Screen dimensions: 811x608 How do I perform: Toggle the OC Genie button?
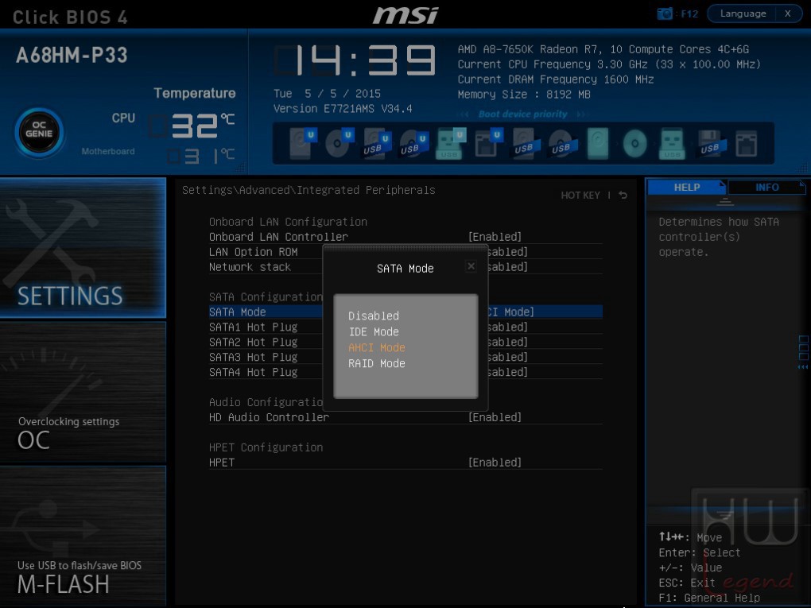click(x=39, y=133)
